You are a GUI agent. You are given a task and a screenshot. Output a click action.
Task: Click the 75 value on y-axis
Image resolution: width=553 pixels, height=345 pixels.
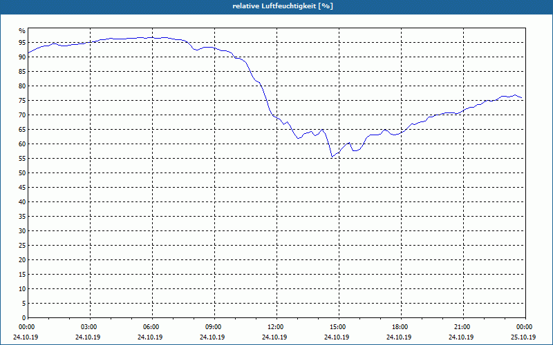(22, 101)
